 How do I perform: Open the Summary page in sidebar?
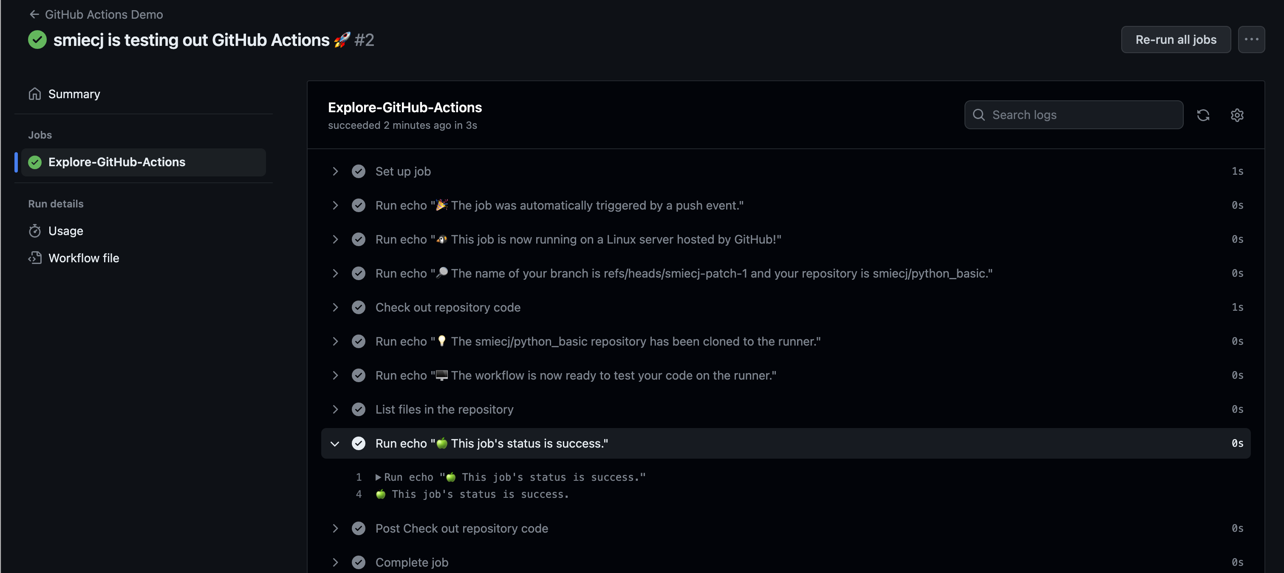pos(74,94)
